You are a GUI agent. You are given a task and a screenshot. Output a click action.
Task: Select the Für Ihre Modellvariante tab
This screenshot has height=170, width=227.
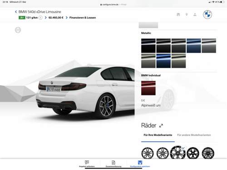coord(158,135)
